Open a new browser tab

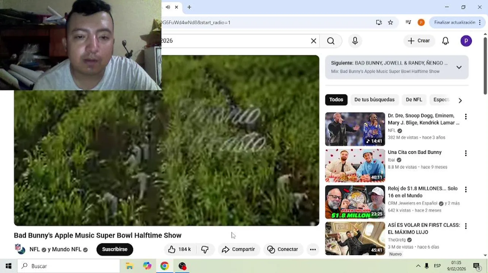189,7
